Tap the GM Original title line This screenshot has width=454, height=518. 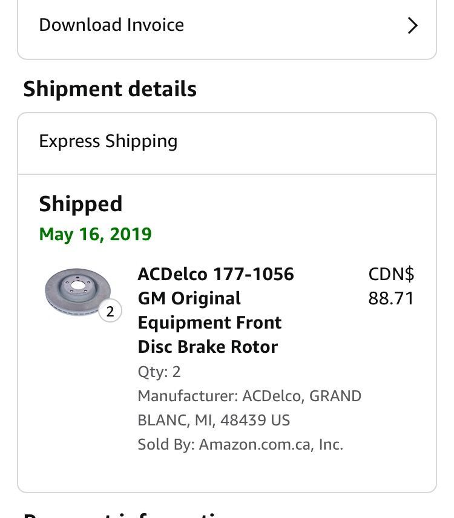point(189,298)
